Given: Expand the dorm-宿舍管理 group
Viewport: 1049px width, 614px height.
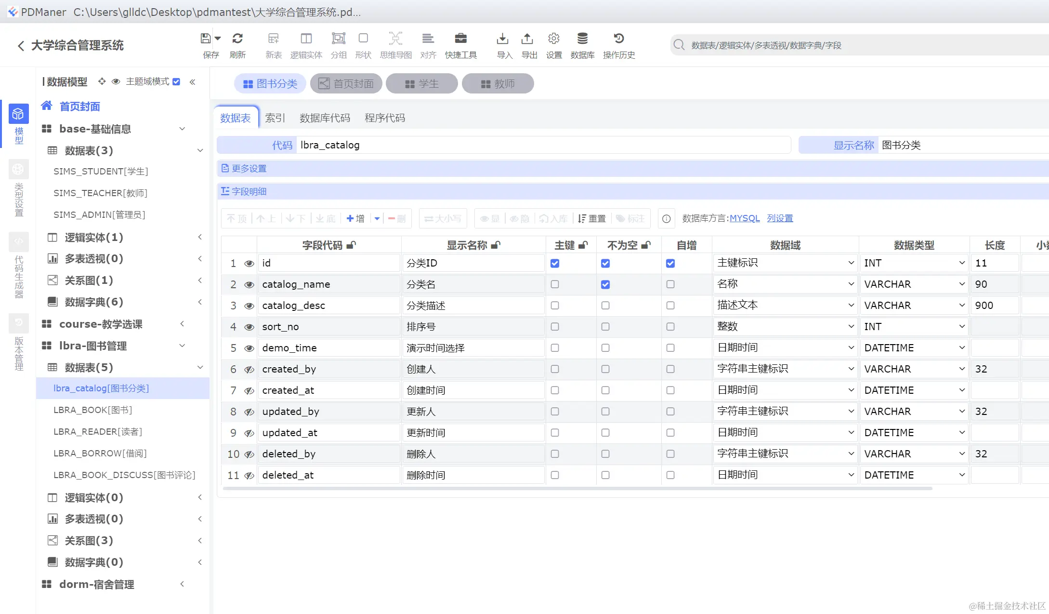Looking at the screenshot, I should click(182, 584).
